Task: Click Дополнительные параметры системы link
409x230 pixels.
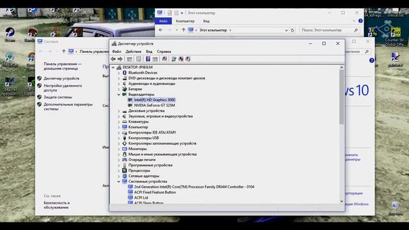Action: tap(68, 107)
